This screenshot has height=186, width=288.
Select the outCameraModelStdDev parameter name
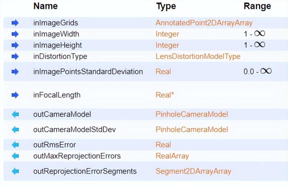(74, 130)
